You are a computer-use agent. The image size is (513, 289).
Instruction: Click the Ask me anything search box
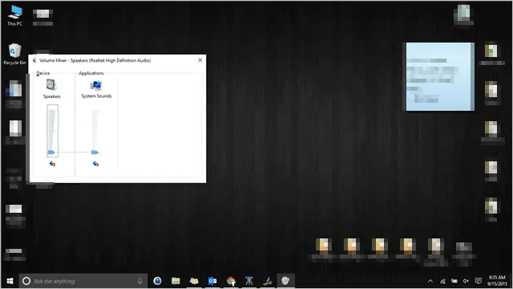[x=83, y=281]
